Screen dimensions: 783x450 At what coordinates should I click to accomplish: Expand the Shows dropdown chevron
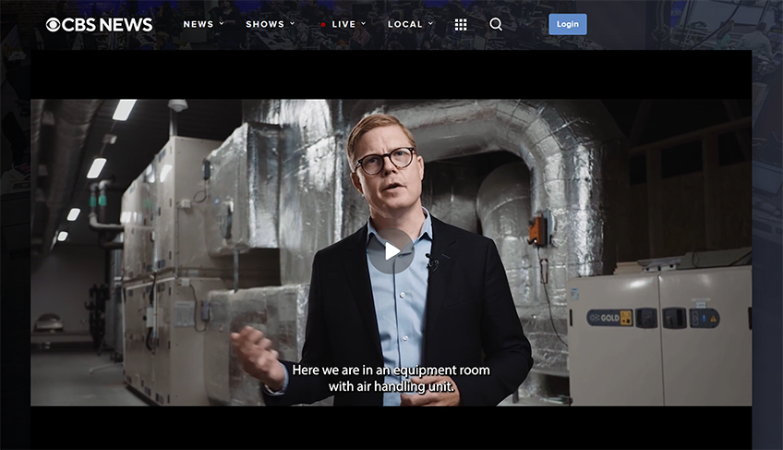292,23
